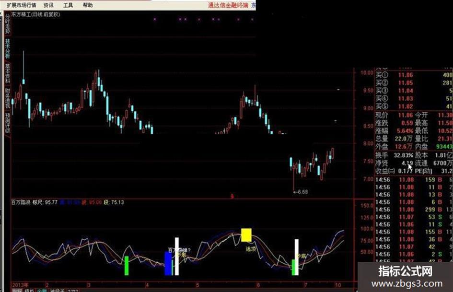Click the 东方精工(日线 前复权) chart title
453x292 pixels.
point(36,14)
